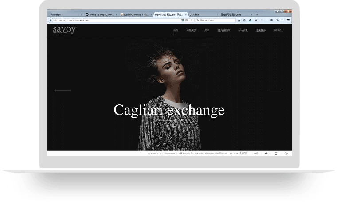The height and width of the screenshot is (202, 337).
Task: Click the Weibo icon in the footer
Action: tap(266, 154)
